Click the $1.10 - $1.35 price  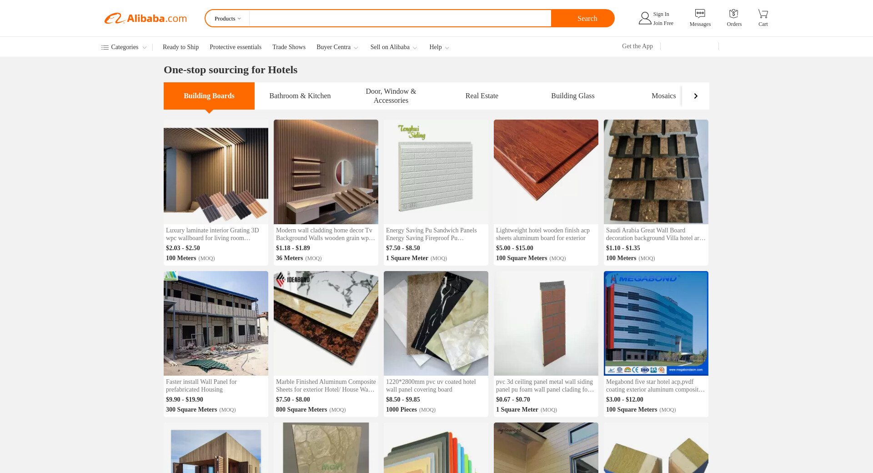tap(623, 248)
